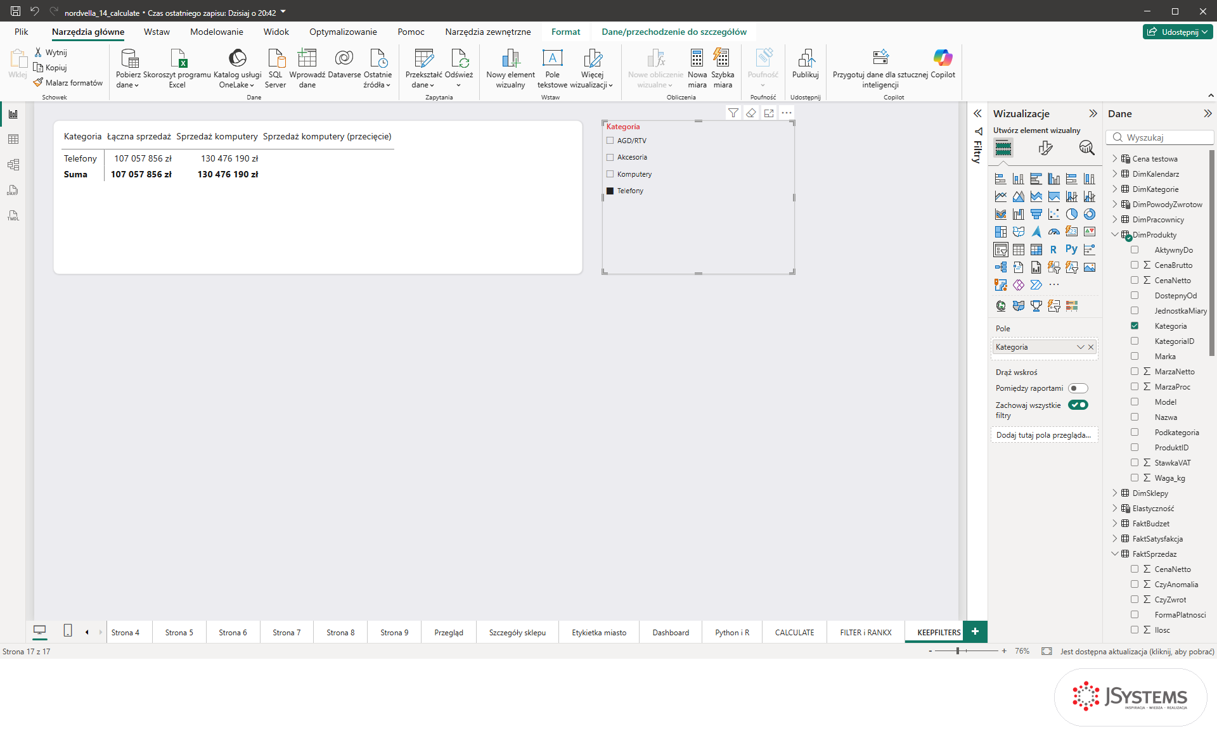Toggle Zachowaj wszystkie filtry switch
The width and height of the screenshot is (1217, 736).
1078,405
